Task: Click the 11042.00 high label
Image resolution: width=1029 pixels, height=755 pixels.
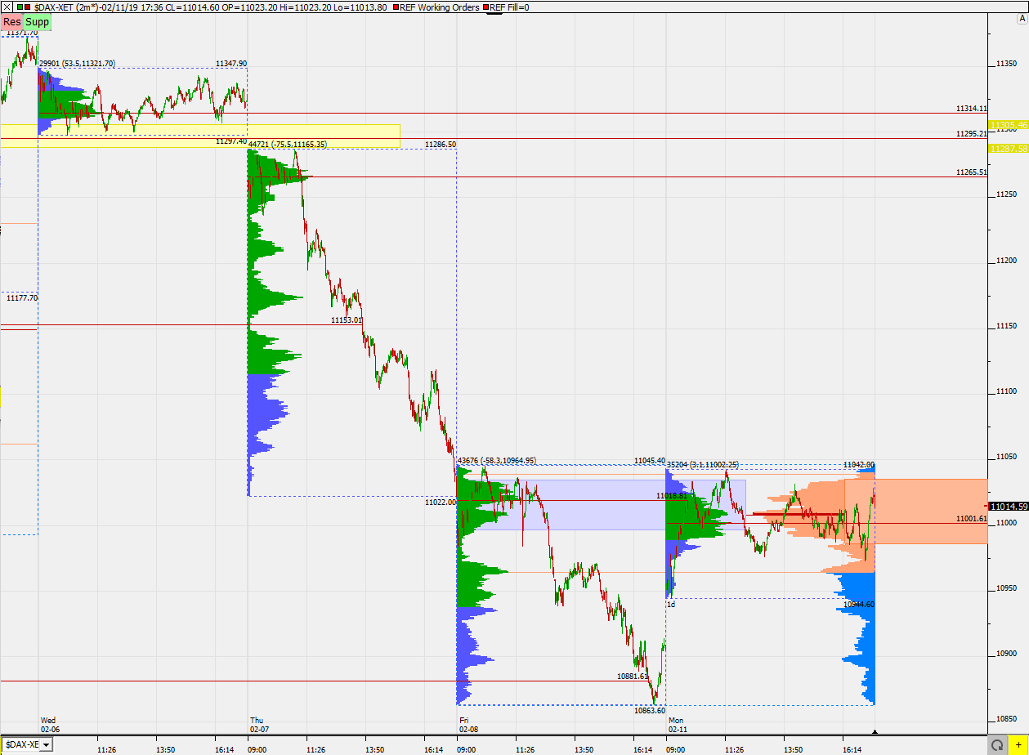Action: click(x=859, y=464)
